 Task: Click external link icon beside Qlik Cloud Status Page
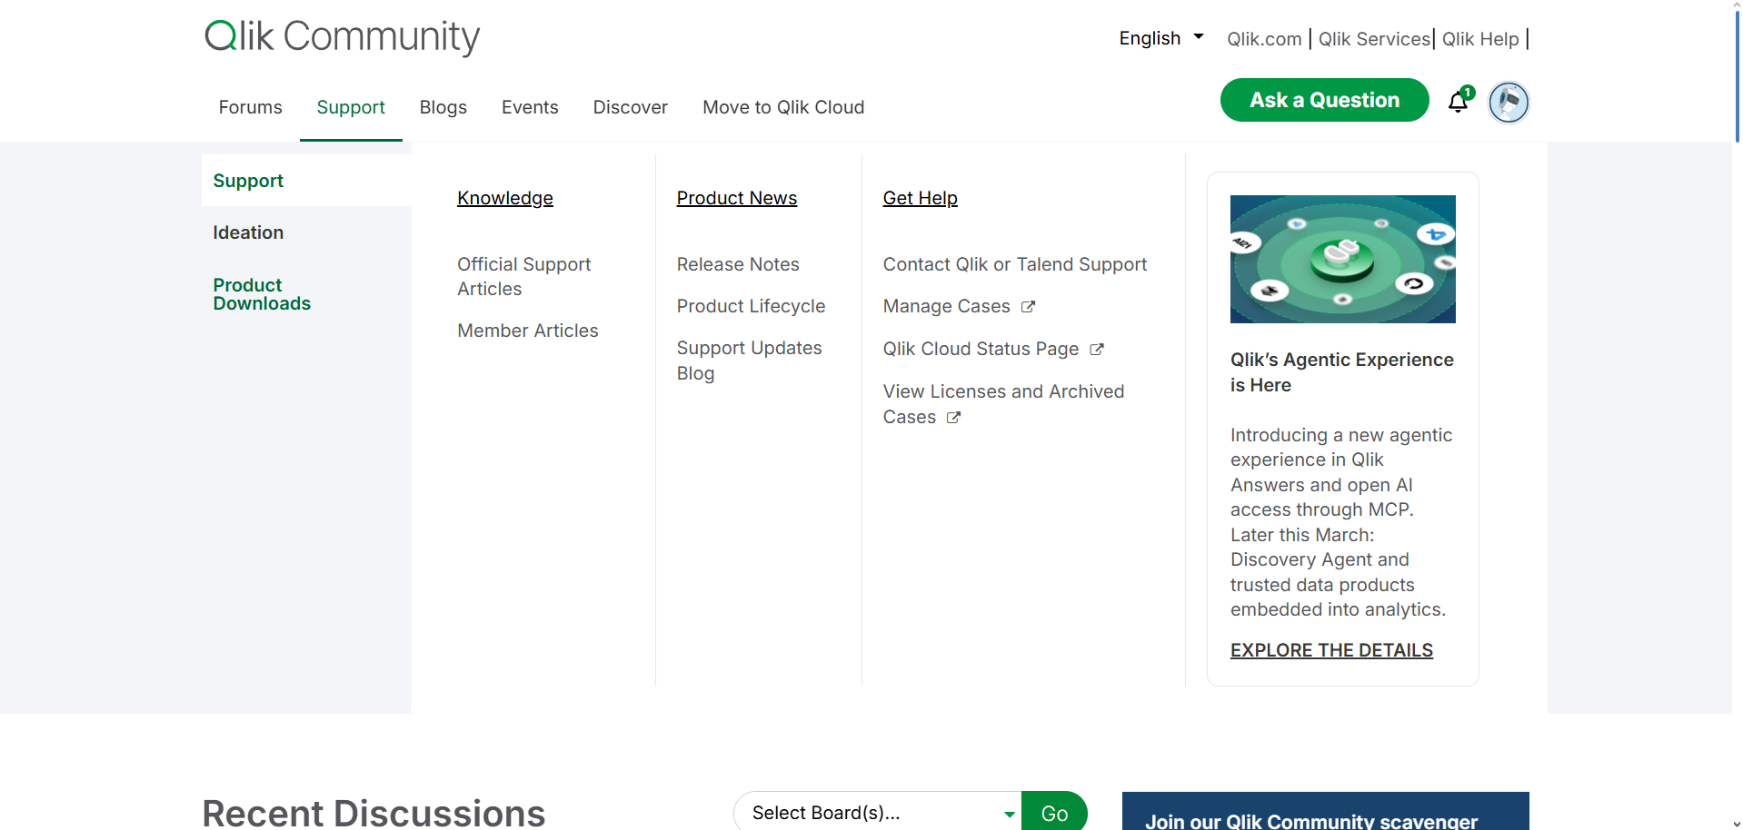click(1097, 350)
